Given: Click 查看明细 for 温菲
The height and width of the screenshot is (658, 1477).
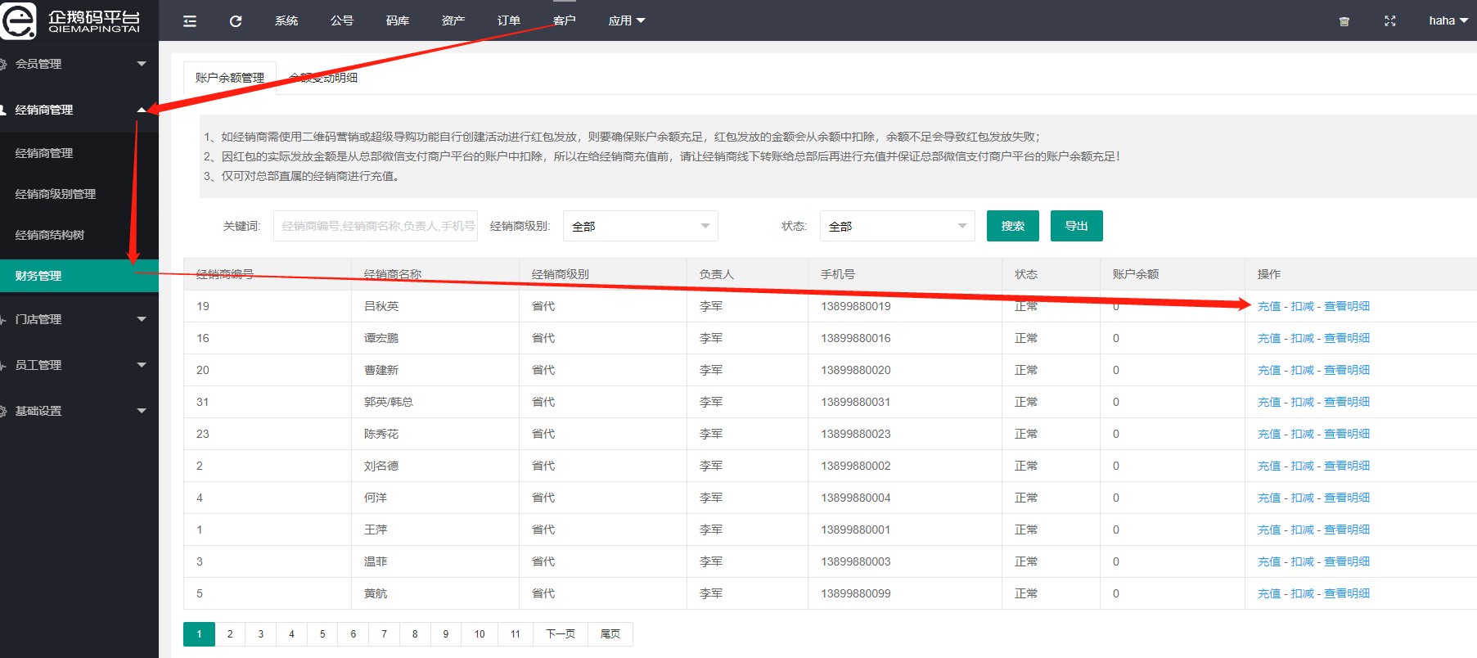Looking at the screenshot, I should click(1347, 561).
